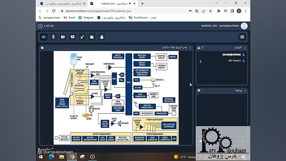Viewport: 286px width, 161px height.
Task: Select the whiteboard brush tool
Action: pyautogui.click(x=82, y=37)
